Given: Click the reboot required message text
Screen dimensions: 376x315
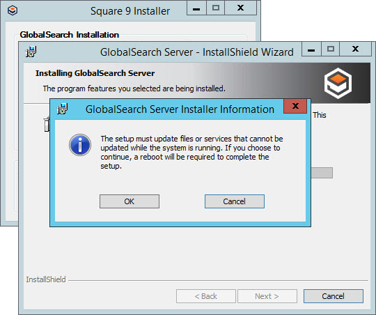Looking at the screenshot, I should [x=191, y=152].
